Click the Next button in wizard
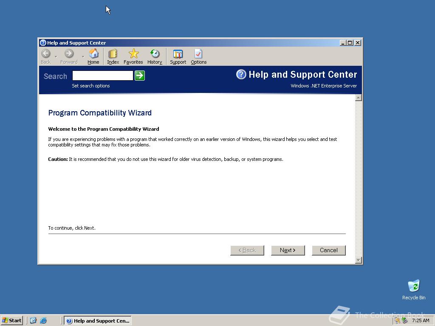Image resolution: width=435 pixels, height=326 pixels. pyautogui.click(x=288, y=250)
